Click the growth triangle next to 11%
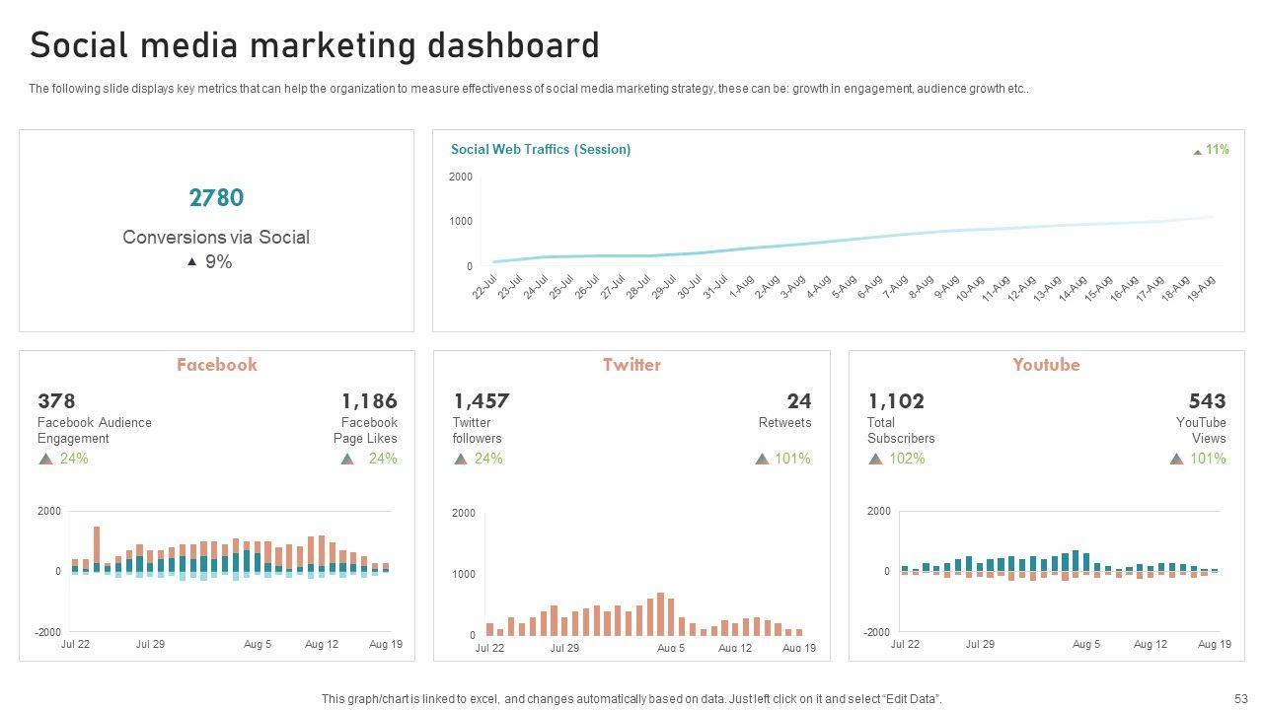Screen dimensions: 1263x710 pyautogui.click(x=1198, y=152)
